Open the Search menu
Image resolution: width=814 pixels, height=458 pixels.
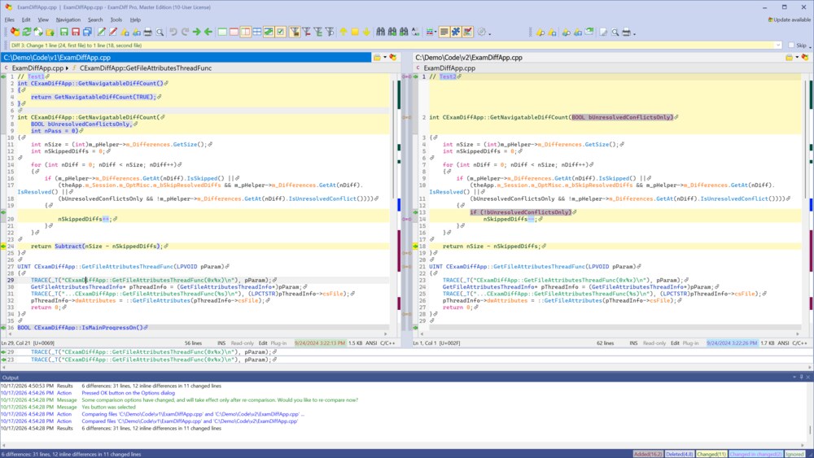click(95, 20)
